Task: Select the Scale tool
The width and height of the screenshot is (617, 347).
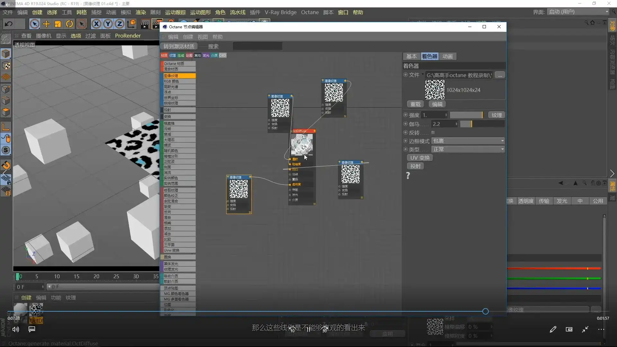Action: tap(58, 24)
